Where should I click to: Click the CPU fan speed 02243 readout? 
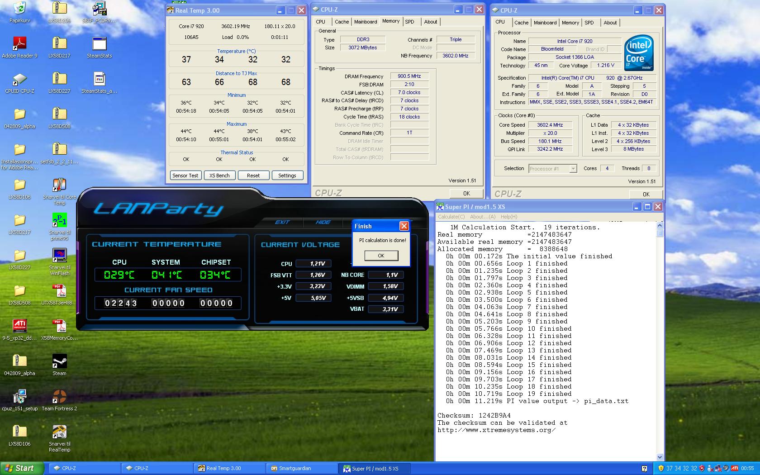tap(121, 303)
